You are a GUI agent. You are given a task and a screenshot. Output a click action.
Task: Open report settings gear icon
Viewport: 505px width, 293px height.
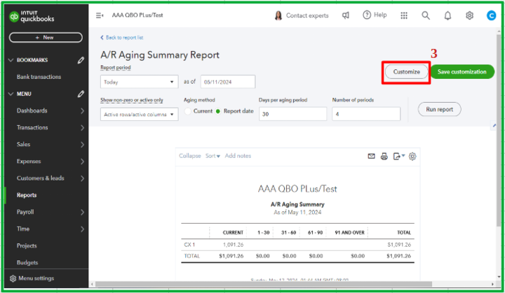click(412, 157)
